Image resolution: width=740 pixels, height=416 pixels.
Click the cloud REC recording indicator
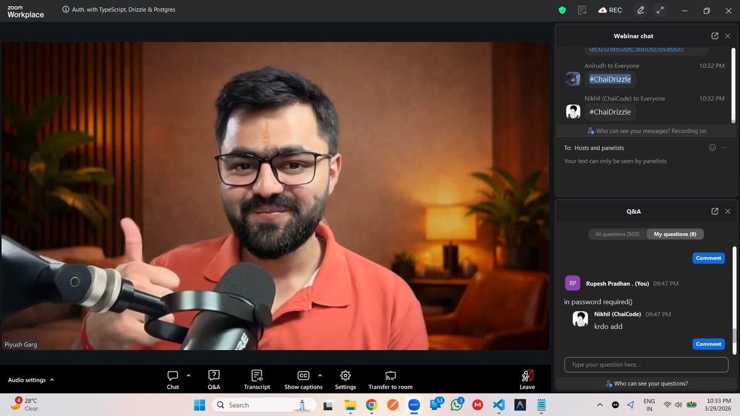[610, 10]
